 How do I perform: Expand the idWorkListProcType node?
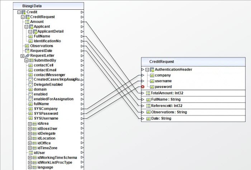30,162
